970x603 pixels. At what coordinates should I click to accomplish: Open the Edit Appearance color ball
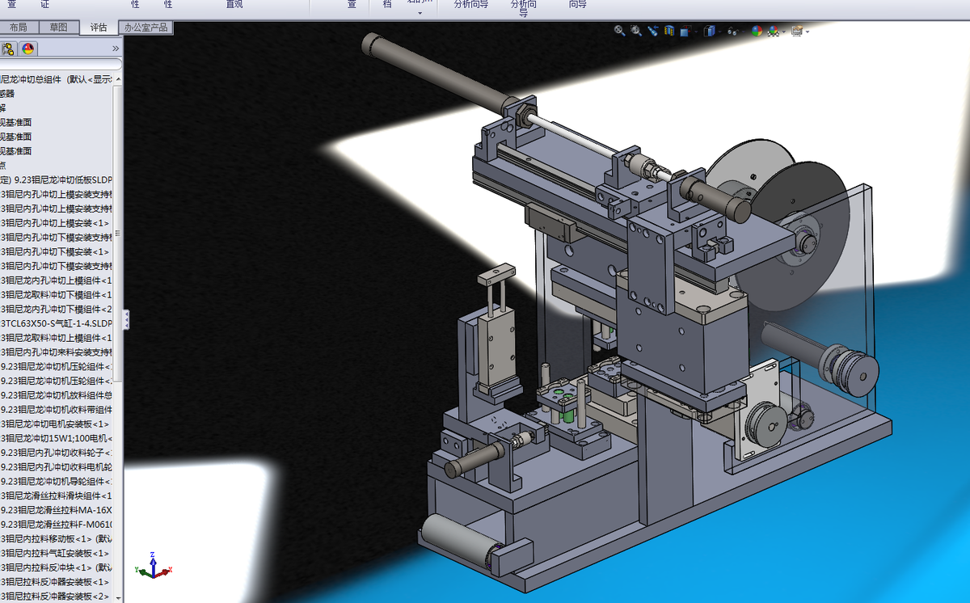point(757,31)
